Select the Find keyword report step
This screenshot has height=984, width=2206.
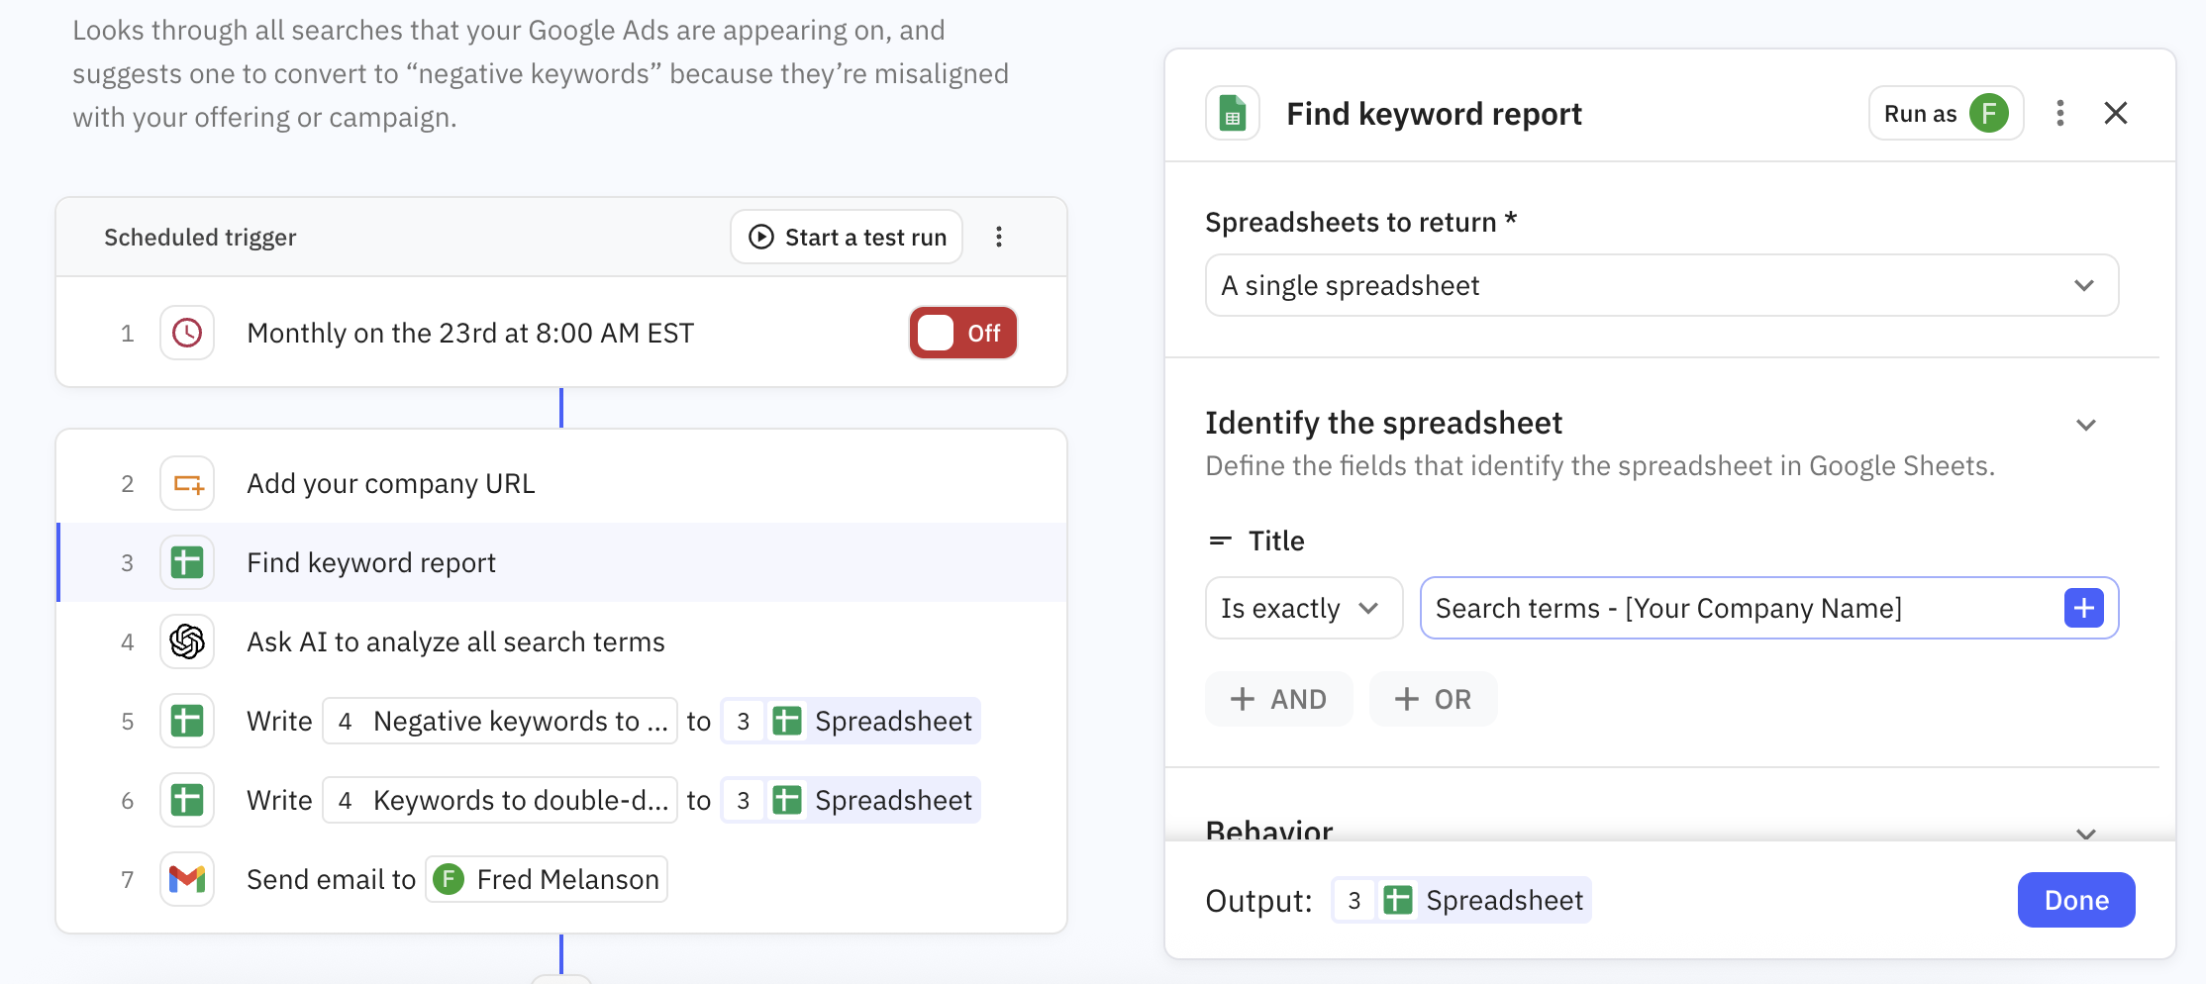(371, 562)
